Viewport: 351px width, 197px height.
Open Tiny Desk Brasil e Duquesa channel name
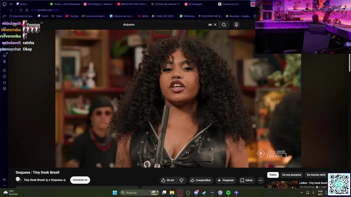pyautogui.click(x=45, y=180)
